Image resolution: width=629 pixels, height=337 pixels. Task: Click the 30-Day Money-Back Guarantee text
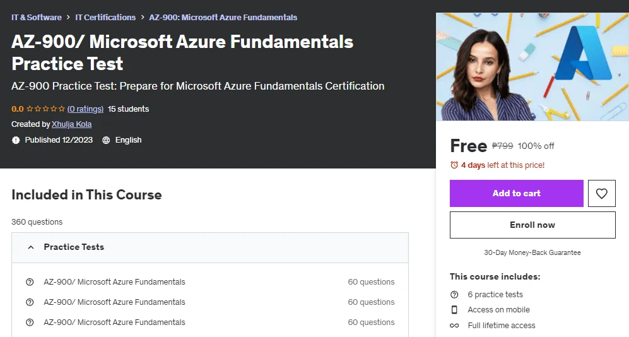click(532, 252)
